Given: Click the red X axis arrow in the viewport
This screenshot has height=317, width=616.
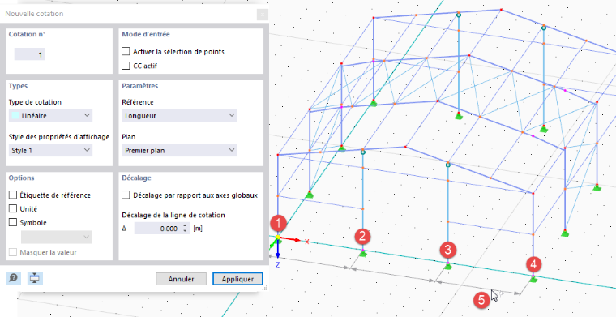Looking at the screenshot, I should pyautogui.click(x=291, y=239).
